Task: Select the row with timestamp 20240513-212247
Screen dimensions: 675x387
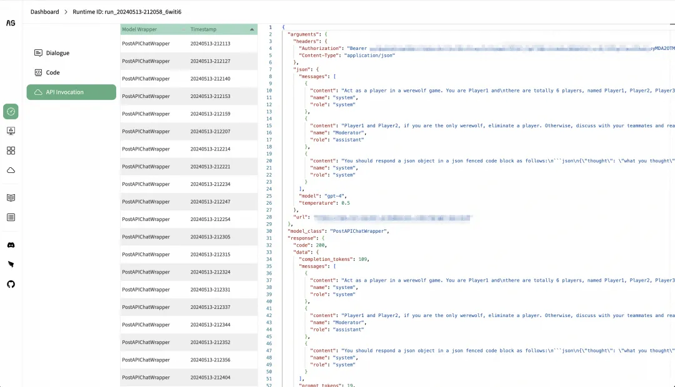Action: pyautogui.click(x=189, y=202)
